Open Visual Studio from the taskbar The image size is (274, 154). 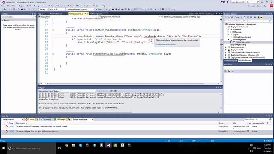point(108,145)
